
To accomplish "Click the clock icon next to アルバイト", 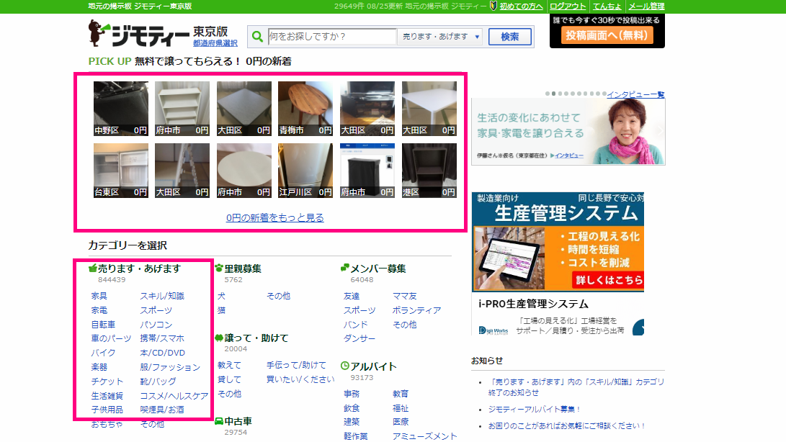I will 345,366.
